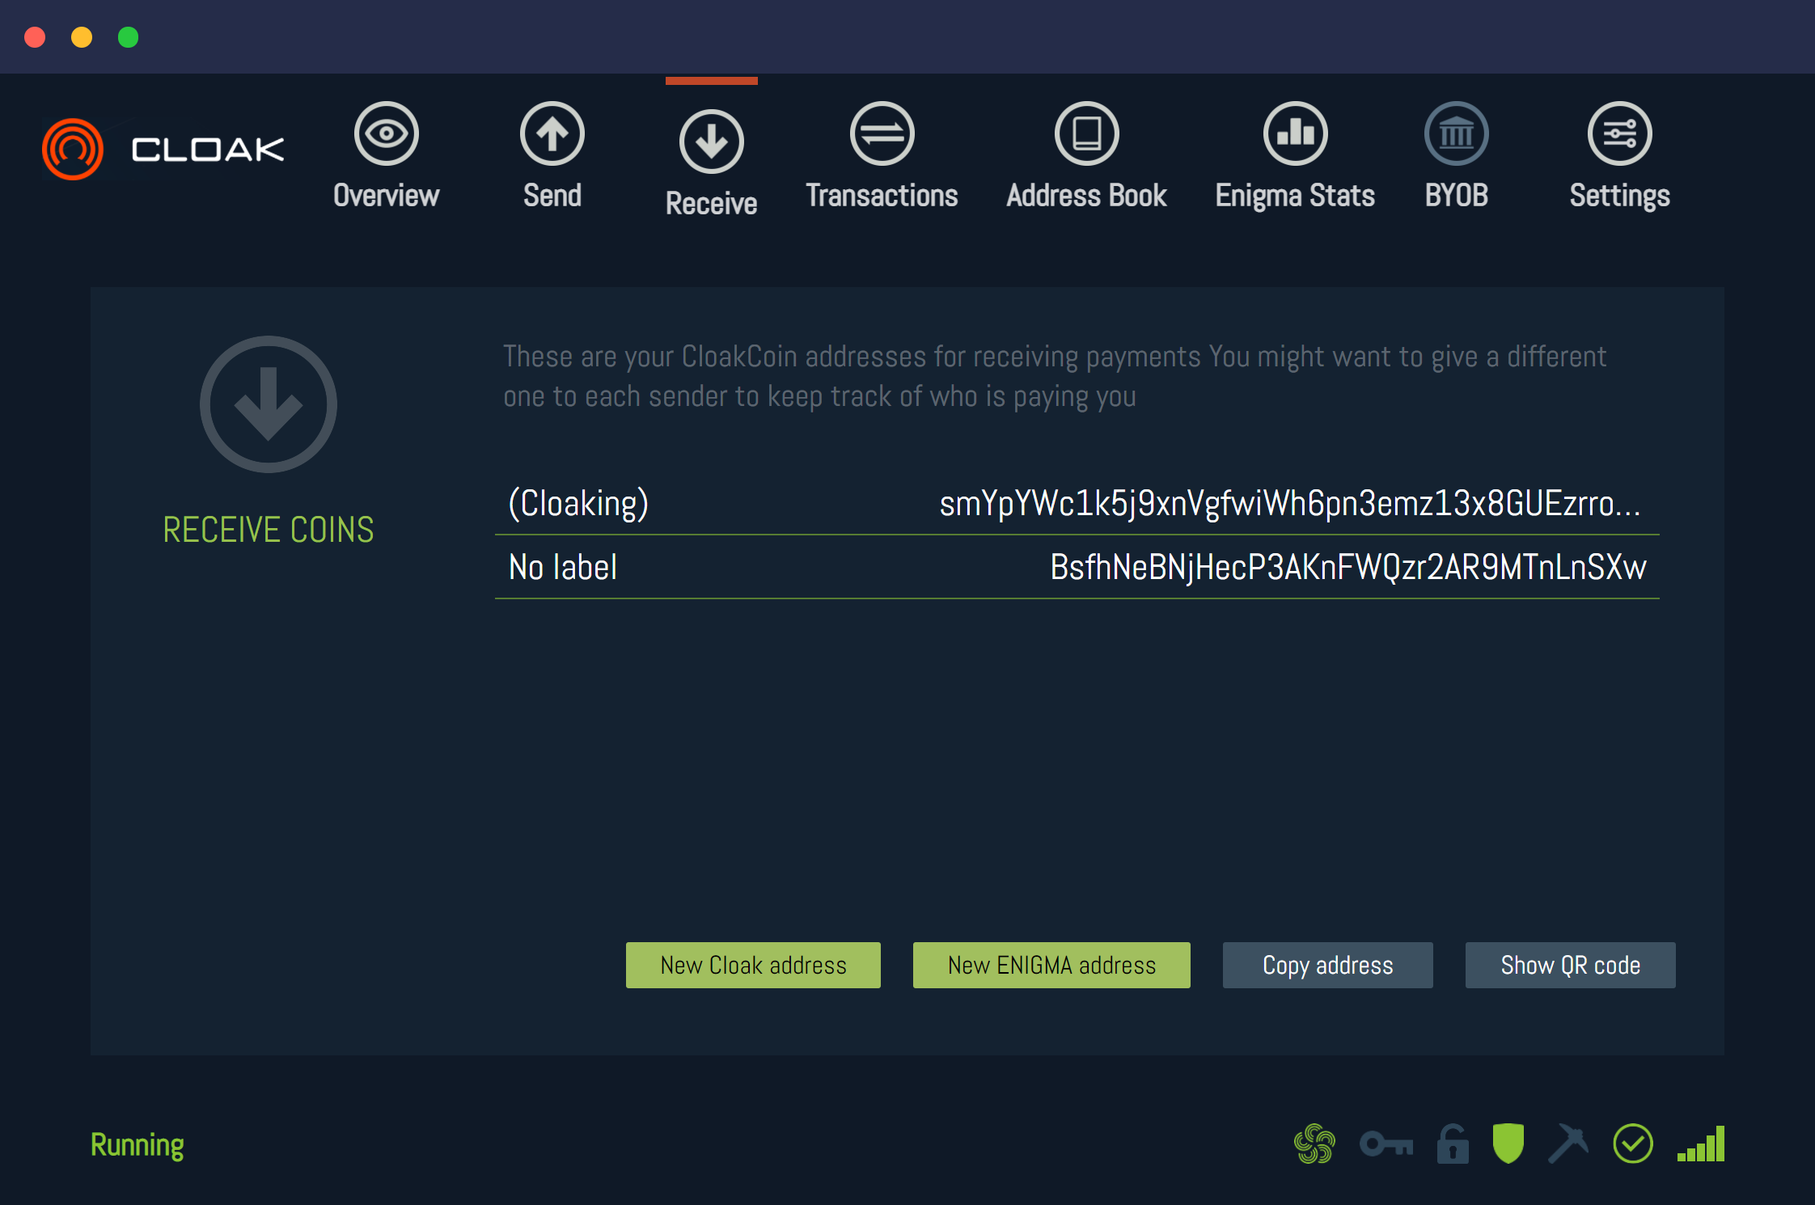Viewport: 1815px width, 1205px height.
Task: Open the Settings sliders icon
Action: point(1620,133)
